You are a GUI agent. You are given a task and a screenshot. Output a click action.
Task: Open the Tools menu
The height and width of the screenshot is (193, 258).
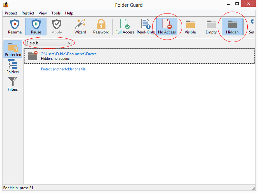click(x=56, y=13)
